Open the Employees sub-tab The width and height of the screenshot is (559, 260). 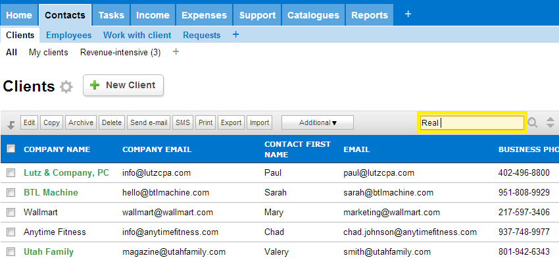69,36
